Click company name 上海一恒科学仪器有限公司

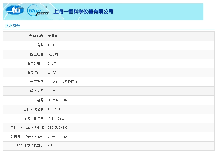pos(83,12)
